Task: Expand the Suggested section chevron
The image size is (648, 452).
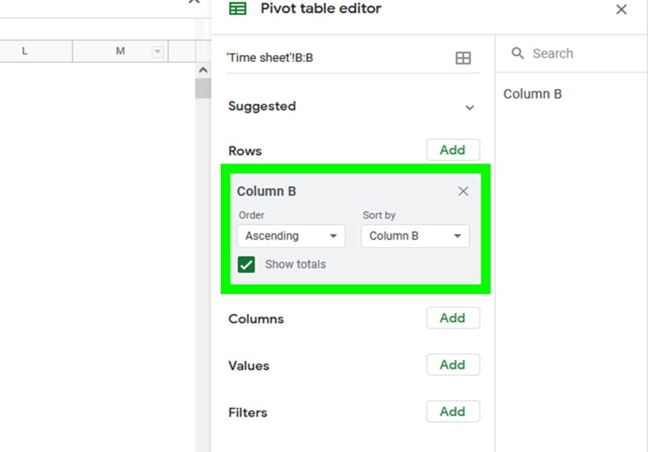Action: point(470,108)
